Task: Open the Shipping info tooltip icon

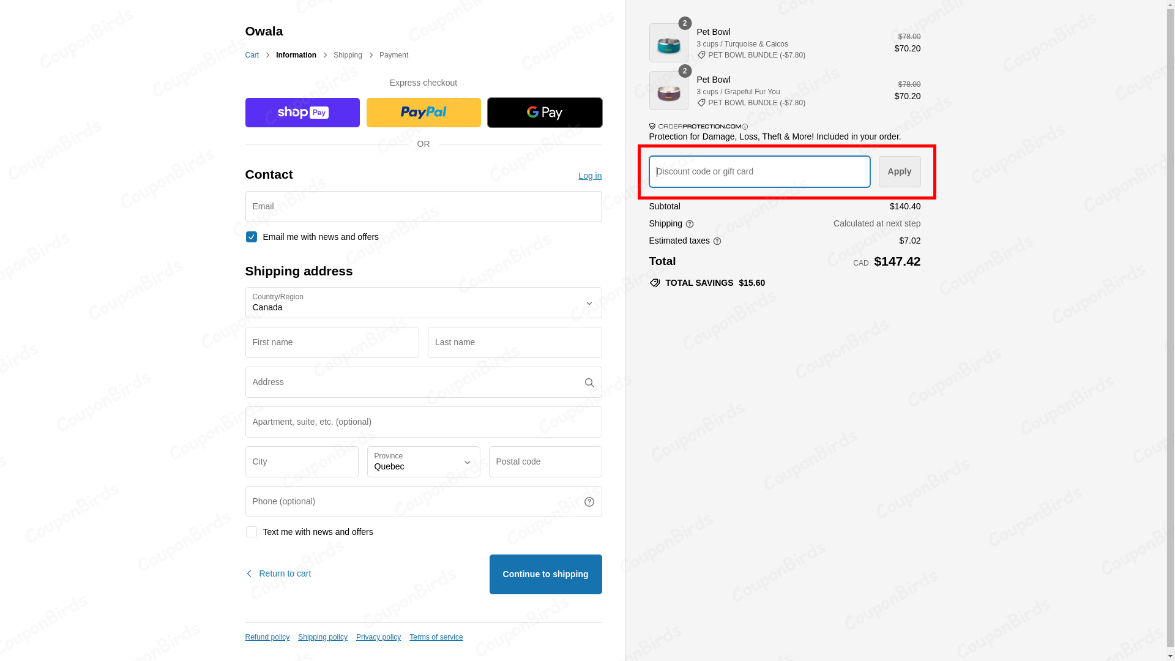Action: click(689, 224)
